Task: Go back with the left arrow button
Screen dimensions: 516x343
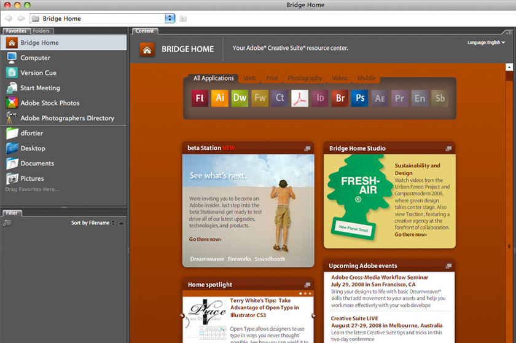Action: 9,18
